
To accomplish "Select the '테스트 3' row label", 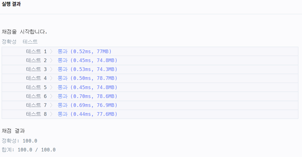I will click(x=36, y=69).
